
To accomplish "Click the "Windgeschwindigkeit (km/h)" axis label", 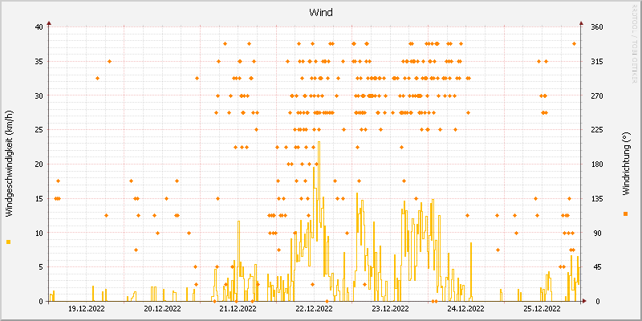I will click(x=9, y=163).
